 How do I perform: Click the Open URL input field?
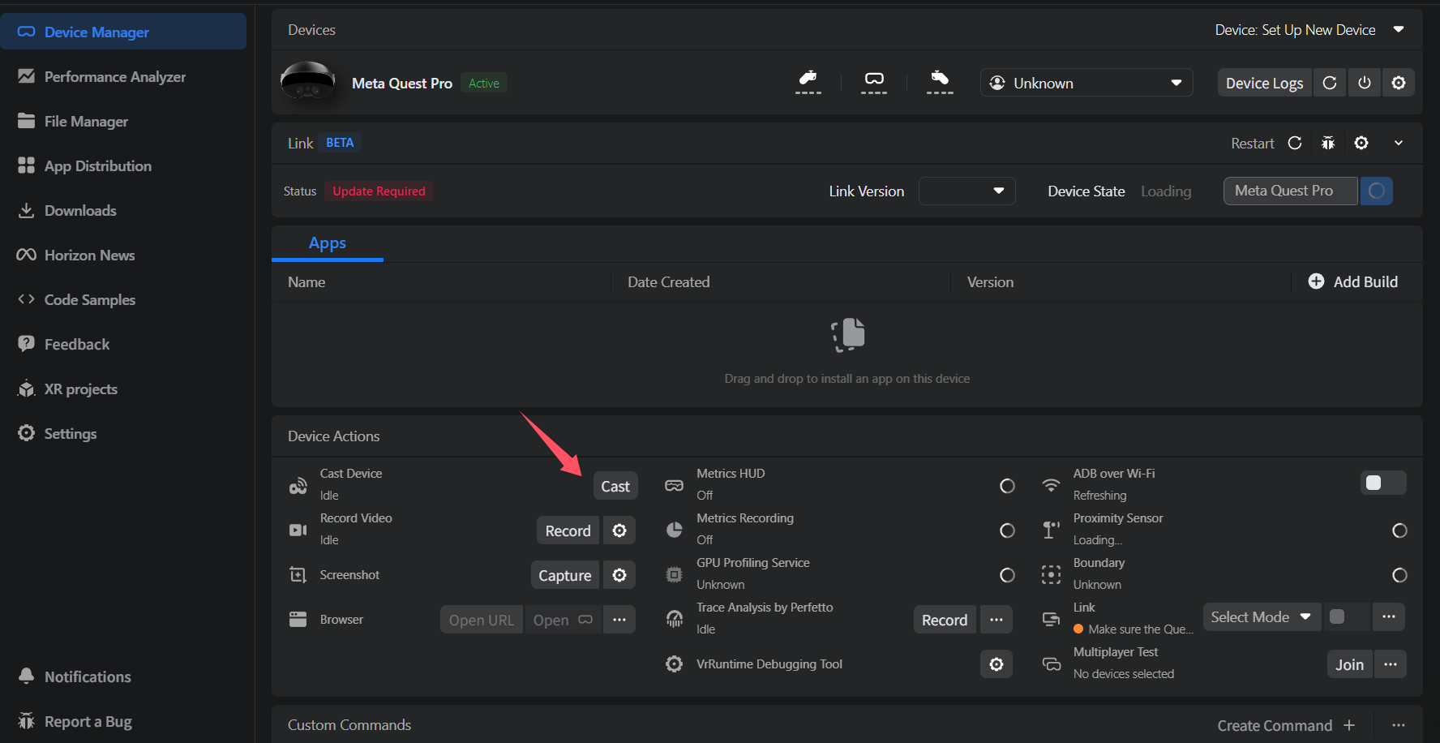pos(481,620)
